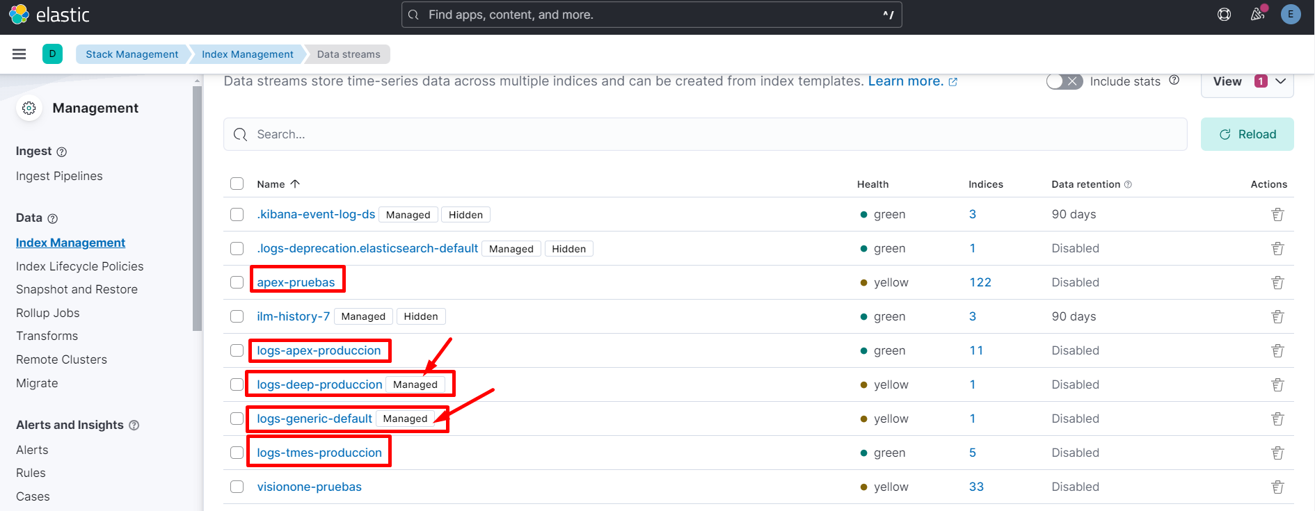Image resolution: width=1315 pixels, height=511 pixels.
Task: Open indices count 122 for apex-pruebas
Action: coord(980,282)
